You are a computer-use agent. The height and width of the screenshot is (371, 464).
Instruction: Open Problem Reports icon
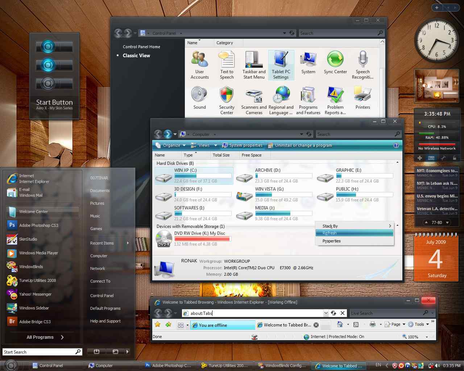click(335, 100)
